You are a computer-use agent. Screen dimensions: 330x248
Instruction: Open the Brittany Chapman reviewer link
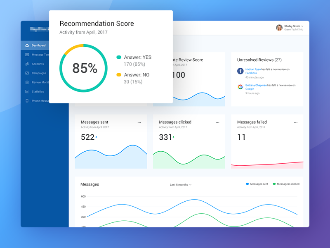[257, 85]
